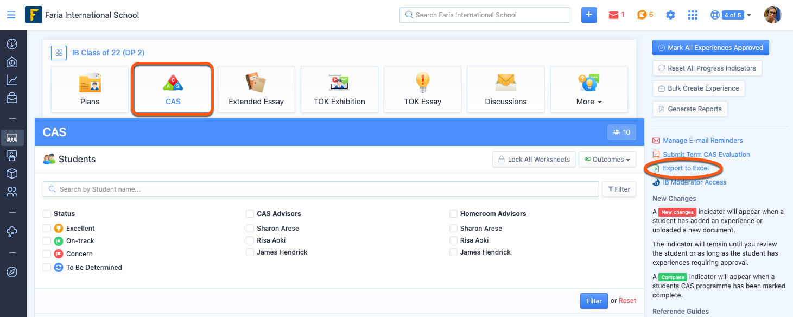Toggle the Status select-all checkbox
793x317 pixels.
47,214
